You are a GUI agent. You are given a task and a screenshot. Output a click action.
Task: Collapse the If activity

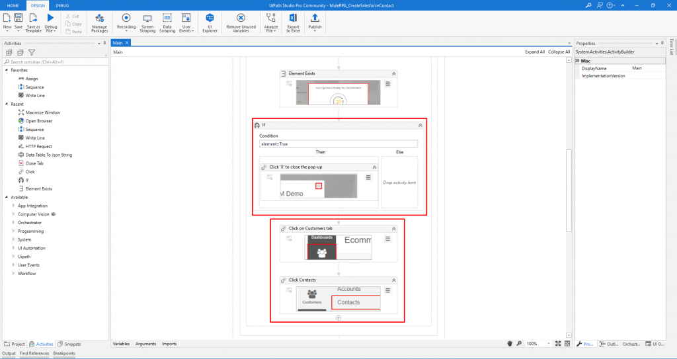[x=420, y=125]
